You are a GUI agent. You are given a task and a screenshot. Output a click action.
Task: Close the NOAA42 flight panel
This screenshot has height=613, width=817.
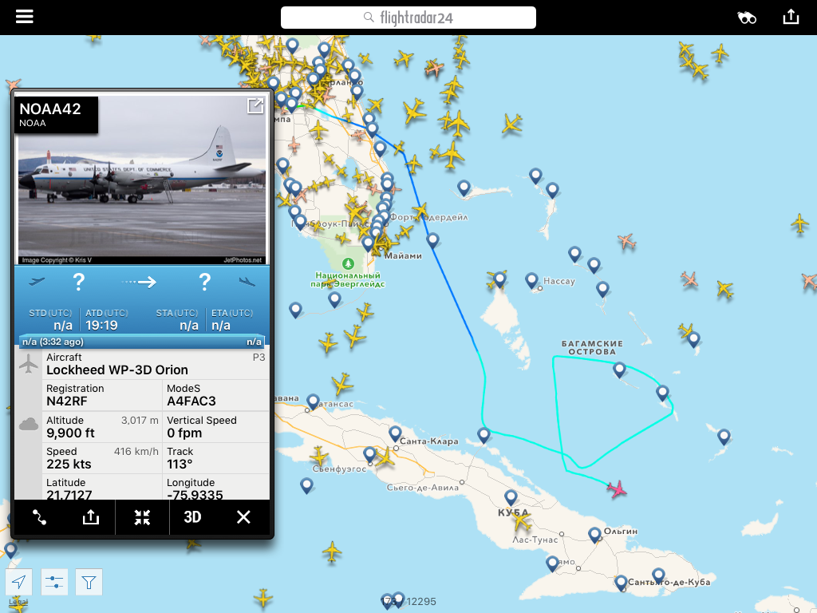pyautogui.click(x=243, y=517)
